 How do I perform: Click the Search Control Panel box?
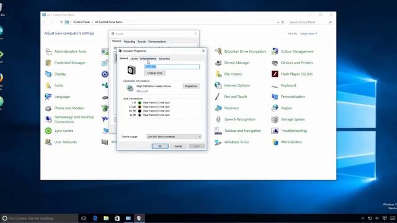pyautogui.click(x=310, y=22)
